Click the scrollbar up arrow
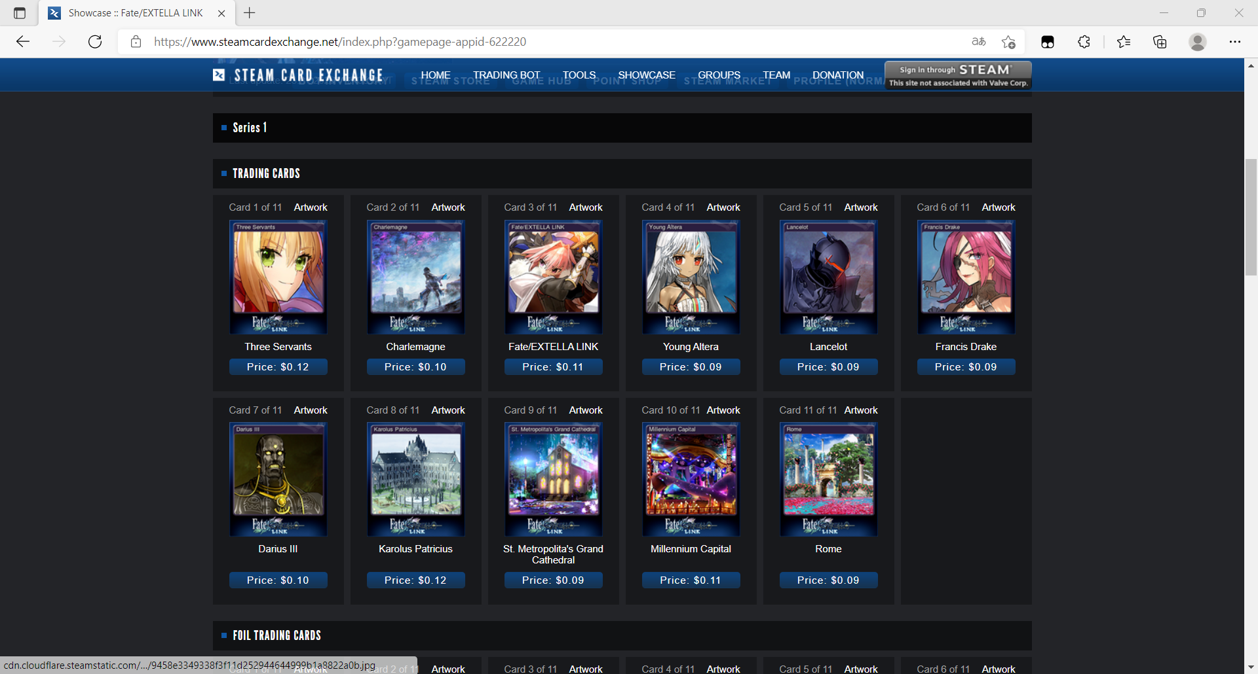Viewport: 1258px width, 674px height. tap(1251, 65)
